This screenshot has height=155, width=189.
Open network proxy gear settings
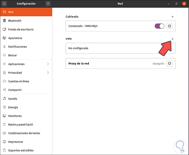170,63
